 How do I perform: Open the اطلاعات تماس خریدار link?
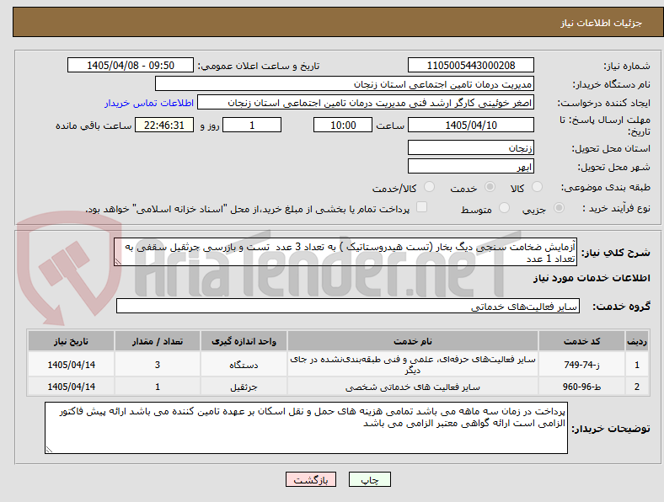(149, 103)
